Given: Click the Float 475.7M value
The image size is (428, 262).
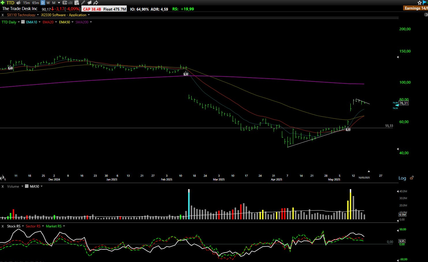Looking at the screenshot, I should (x=115, y=9).
